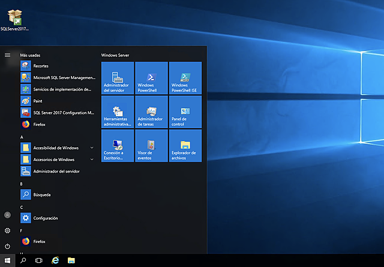This screenshot has width=384, height=267.
Task: Click the user account icon in Start sidebar
Action: (8, 215)
